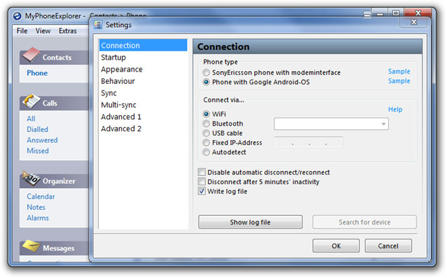Click the Messages section header label

tap(58, 248)
